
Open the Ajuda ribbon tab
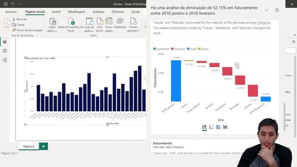click(x=136, y=12)
